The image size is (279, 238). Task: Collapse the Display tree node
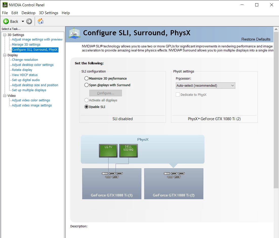pyautogui.click(x=5, y=55)
